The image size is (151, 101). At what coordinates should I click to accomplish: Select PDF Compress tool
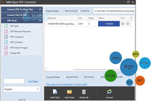[x=17, y=37]
